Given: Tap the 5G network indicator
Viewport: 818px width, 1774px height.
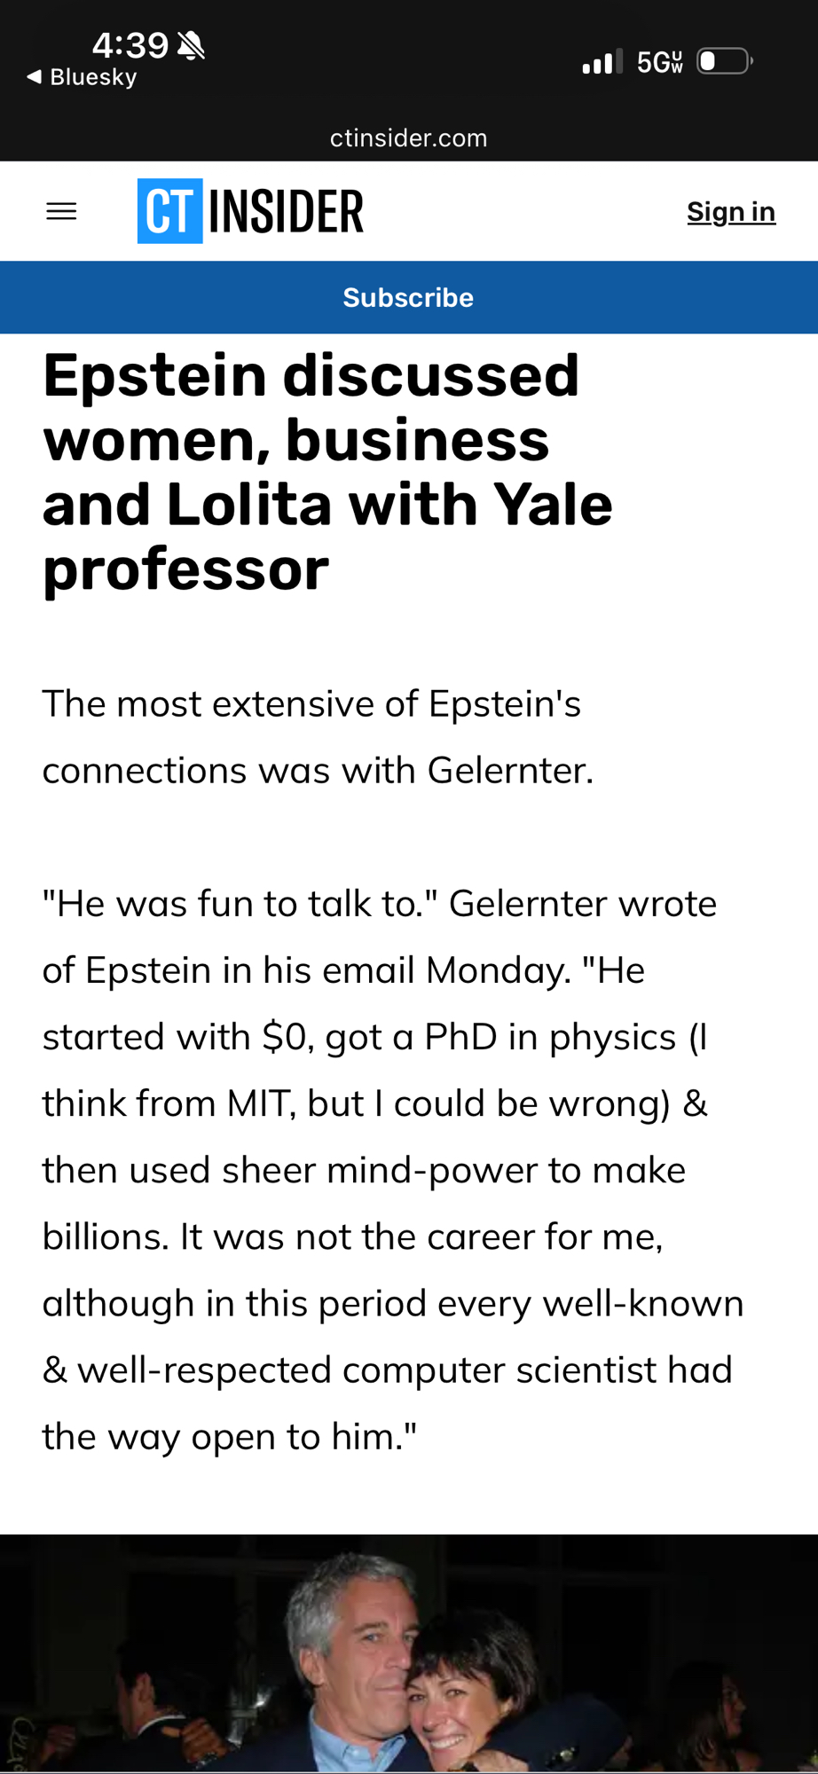Looking at the screenshot, I should point(659,62).
